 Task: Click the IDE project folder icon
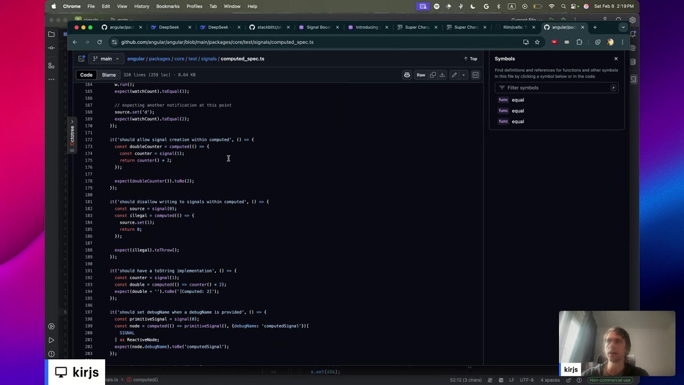(51, 34)
